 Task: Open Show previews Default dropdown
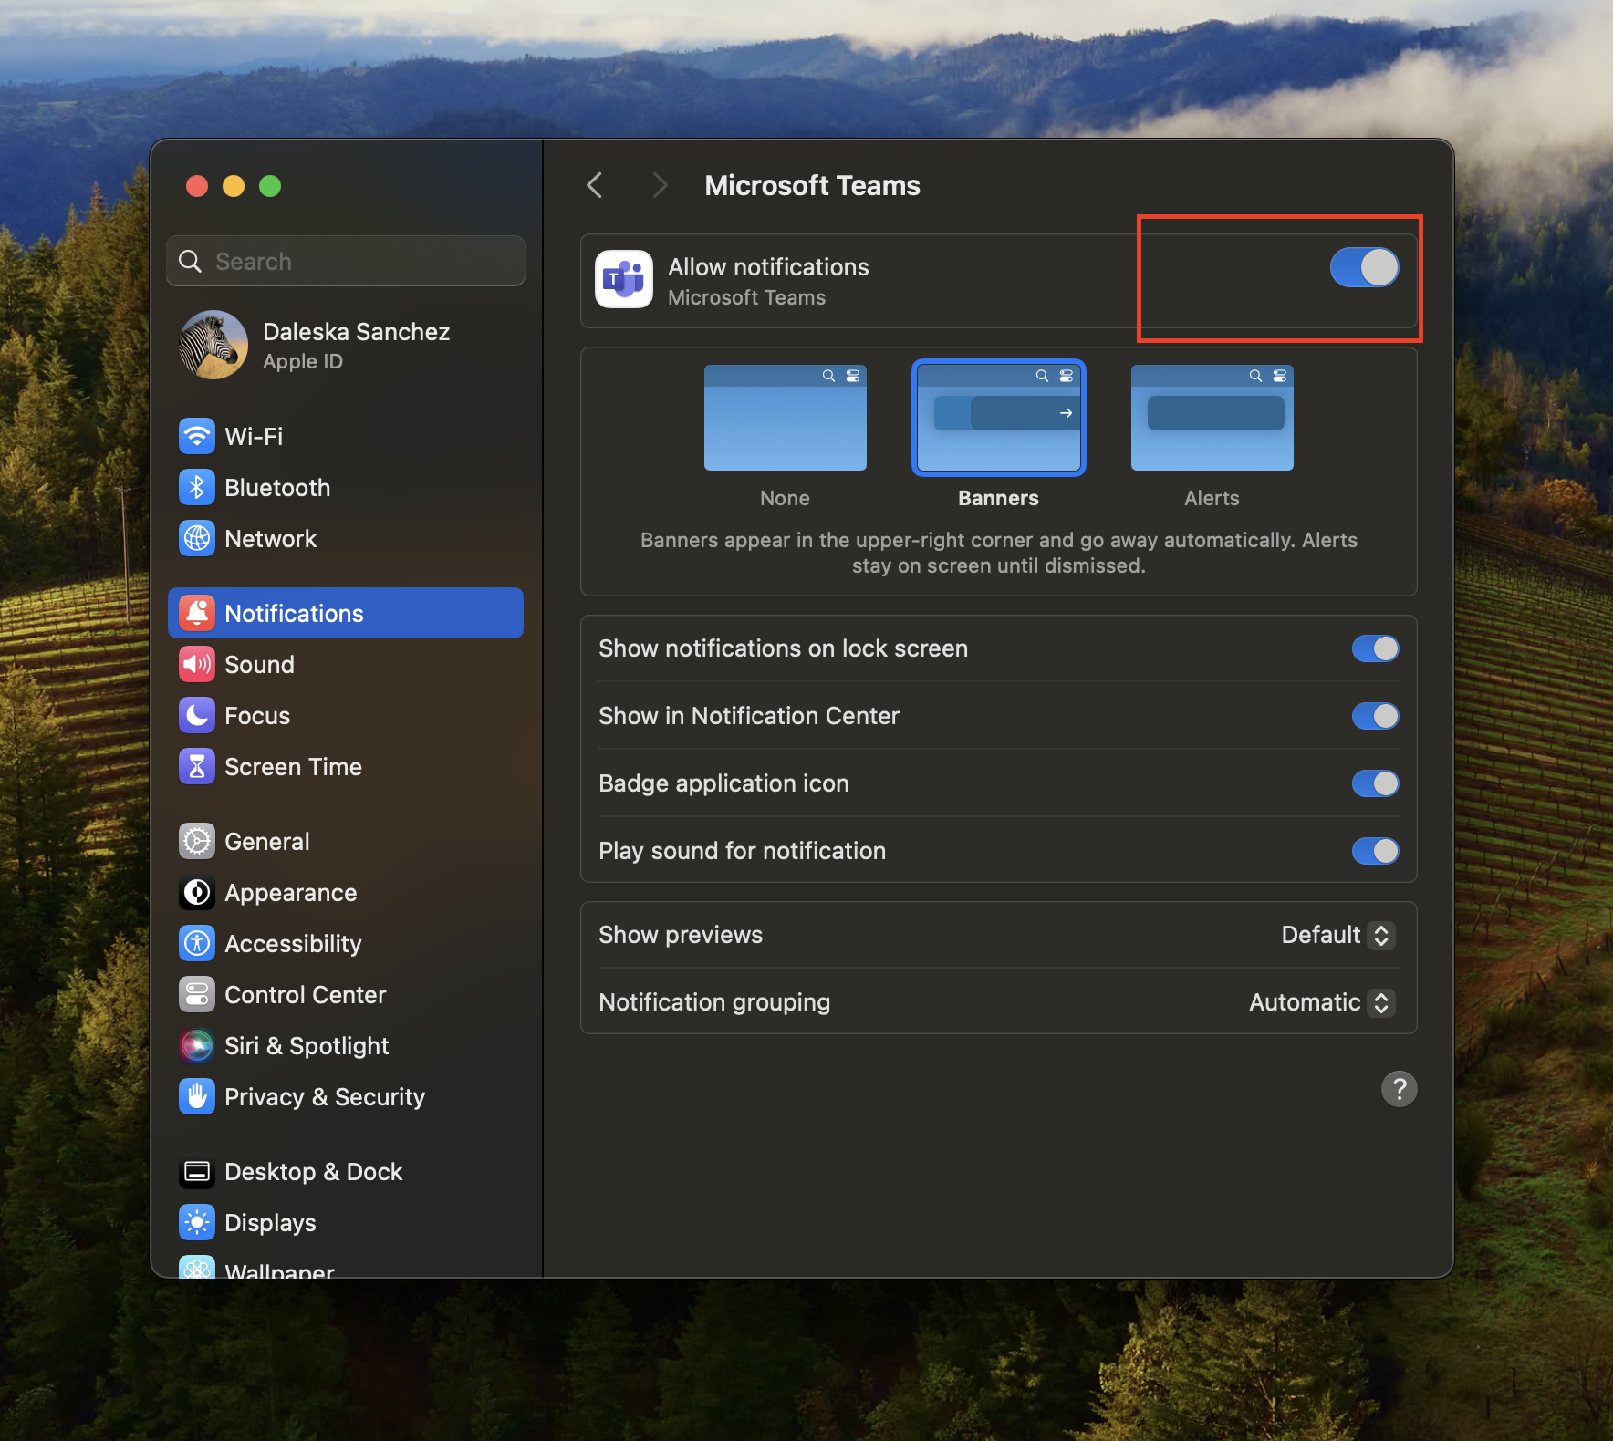(1337, 935)
